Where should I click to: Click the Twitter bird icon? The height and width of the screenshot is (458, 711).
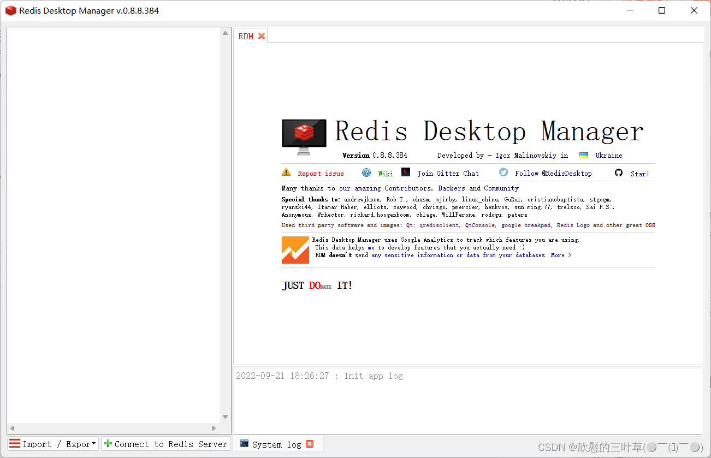tap(503, 173)
